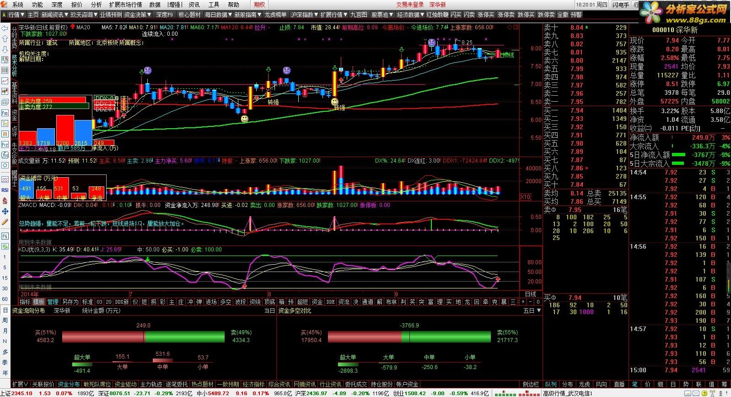
Task: Click the upper F5 icon in left sidebar
Action: pyautogui.click(x=5, y=236)
